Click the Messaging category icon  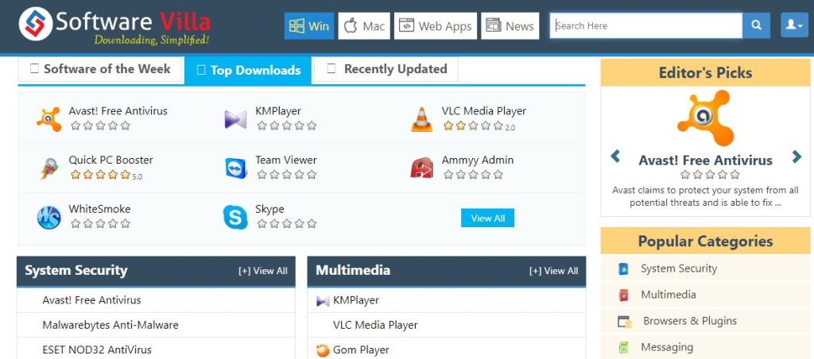click(x=623, y=348)
